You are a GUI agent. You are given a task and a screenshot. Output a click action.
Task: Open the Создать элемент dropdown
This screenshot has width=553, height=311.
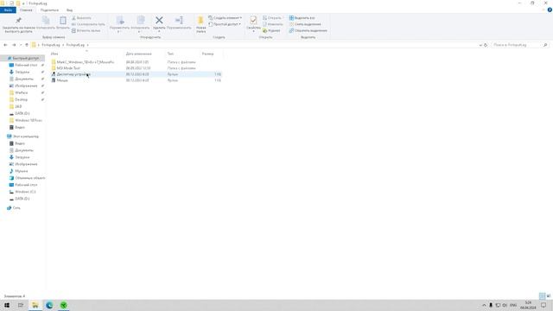tap(225, 18)
